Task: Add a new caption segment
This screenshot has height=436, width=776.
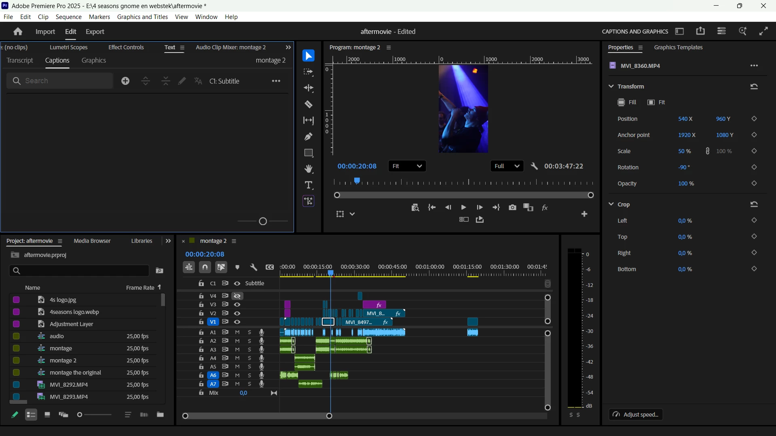Action: pos(126,81)
